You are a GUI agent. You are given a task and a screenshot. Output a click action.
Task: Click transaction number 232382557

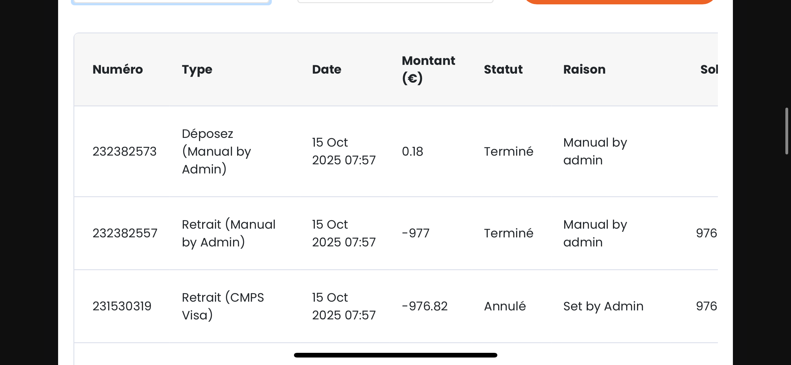125,233
